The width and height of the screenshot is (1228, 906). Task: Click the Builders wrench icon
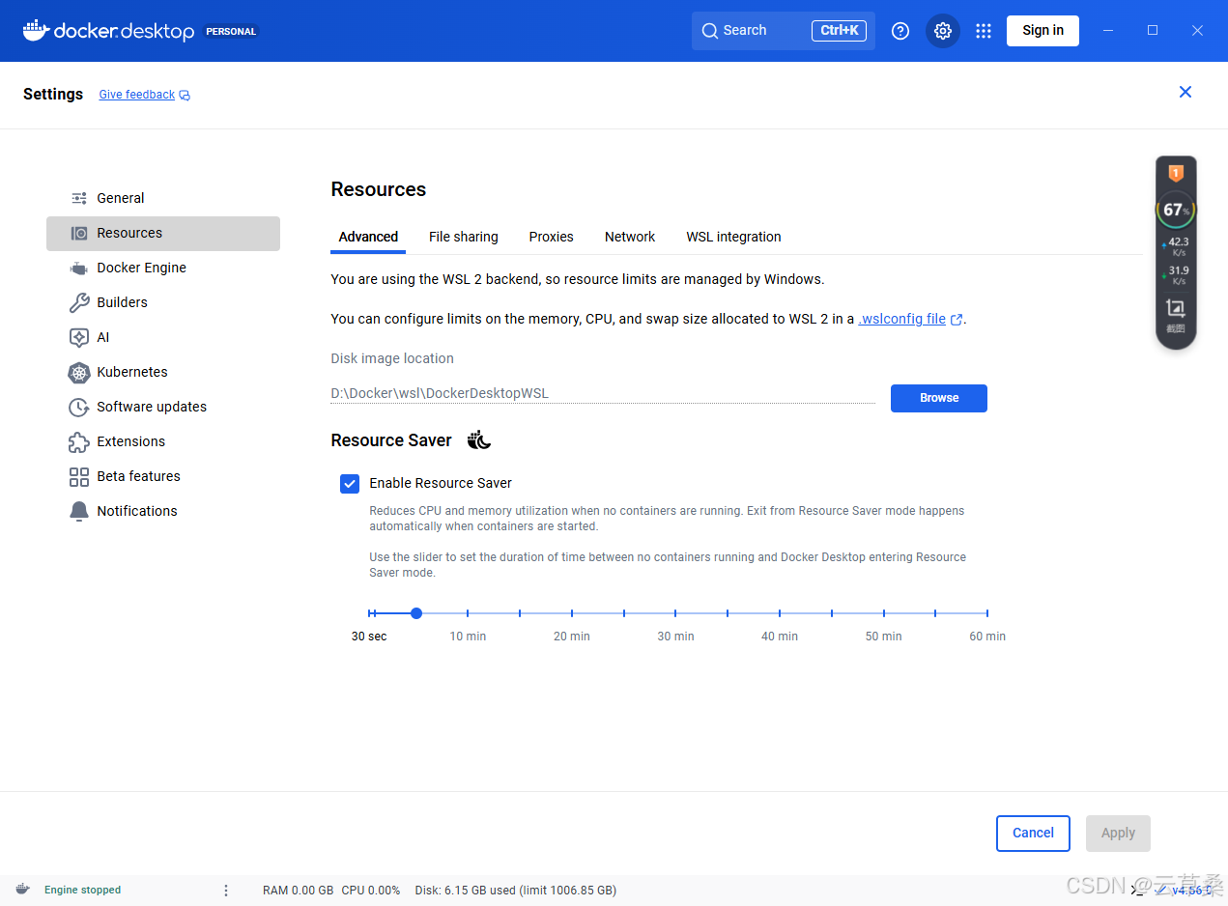point(79,302)
